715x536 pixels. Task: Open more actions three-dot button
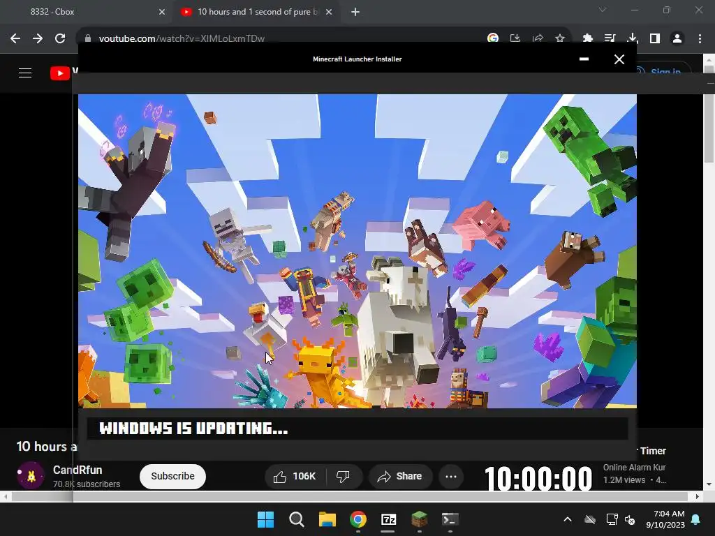[x=451, y=476]
